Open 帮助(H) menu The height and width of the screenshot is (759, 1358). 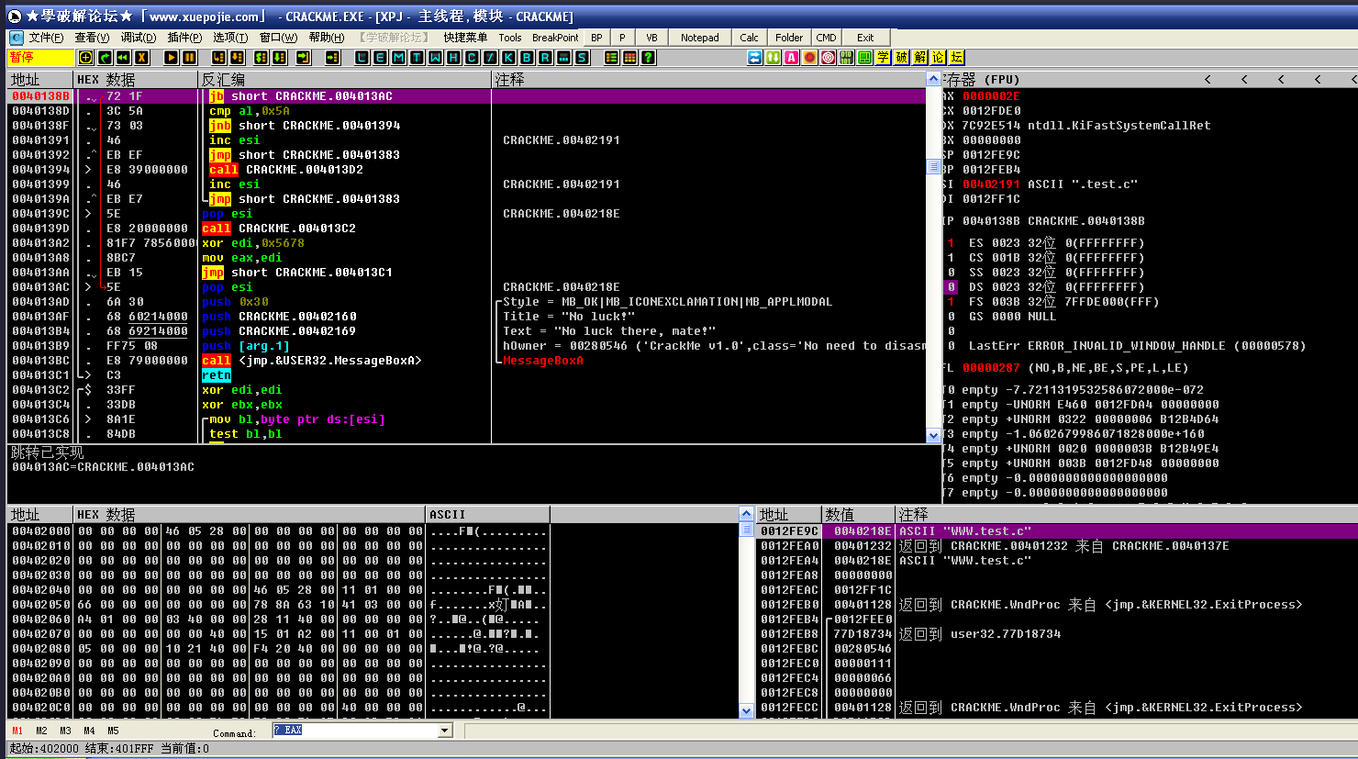pyautogui.click(x=327, y=38)
